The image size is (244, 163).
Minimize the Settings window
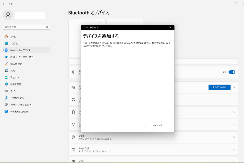click(x=236, y=3)
